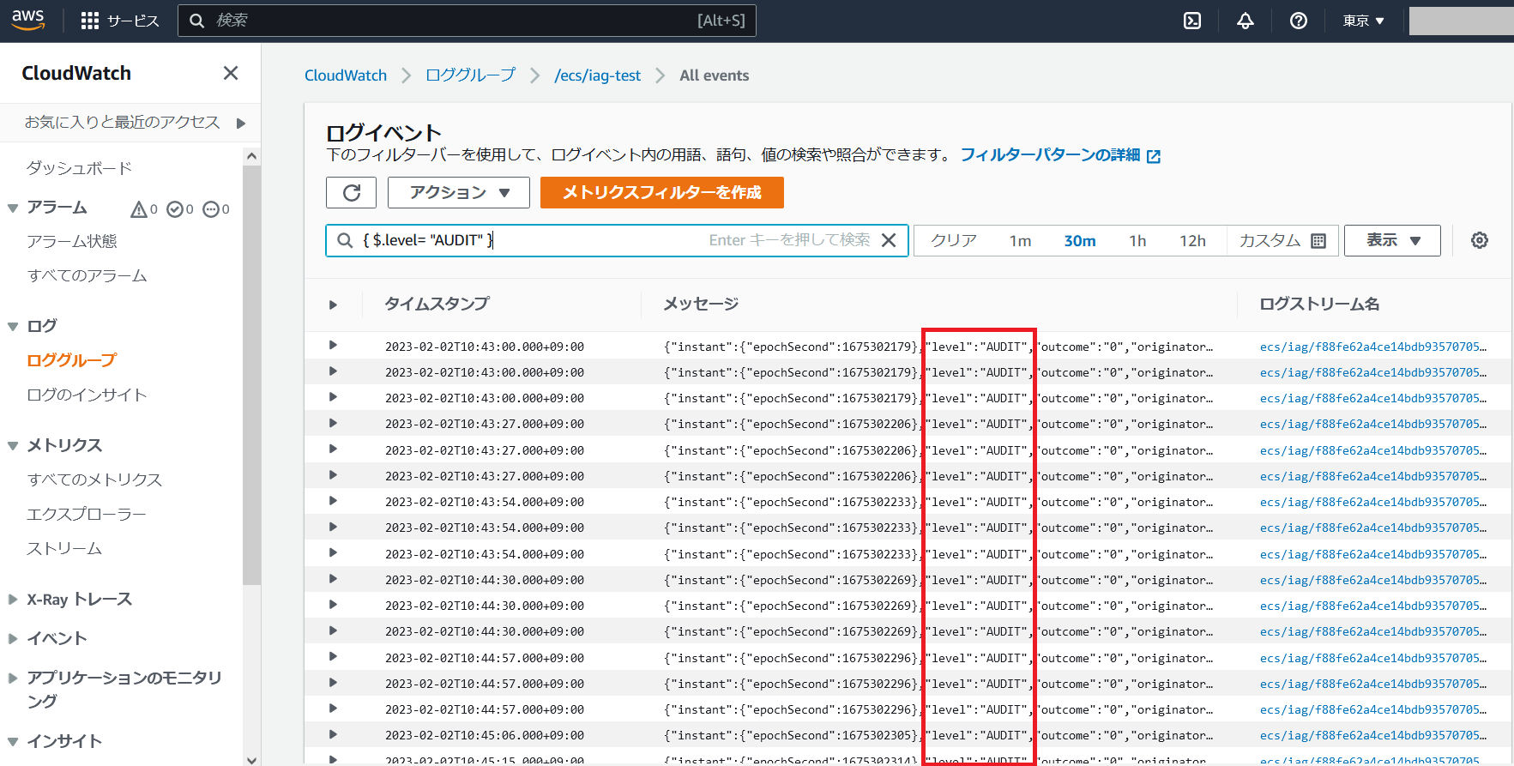Screen dimensions: 1514x766
Task: Click the AWS top search field
Action: tap(467, 21)
